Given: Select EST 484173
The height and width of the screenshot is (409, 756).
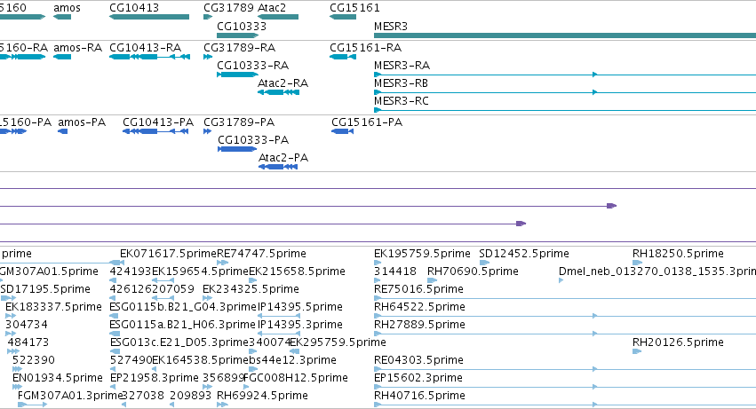Looking at the screenshot, I should click(28, 343).
